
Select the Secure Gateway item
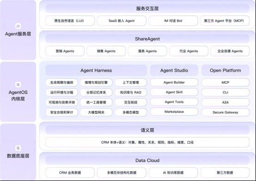(x=226, y=112)
